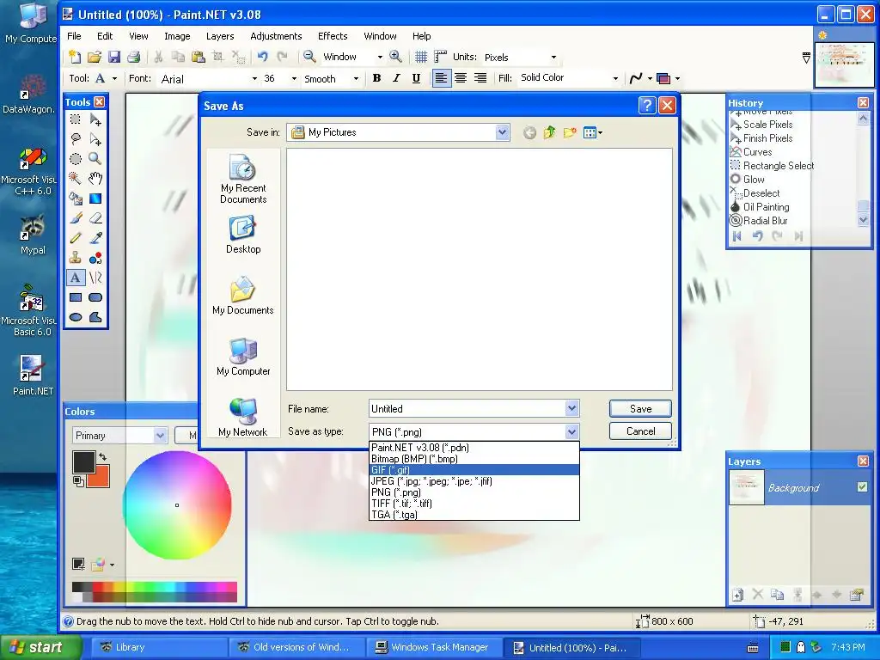
Task: Open the Save in folder dropdown
Action: [x=502, y=132]
